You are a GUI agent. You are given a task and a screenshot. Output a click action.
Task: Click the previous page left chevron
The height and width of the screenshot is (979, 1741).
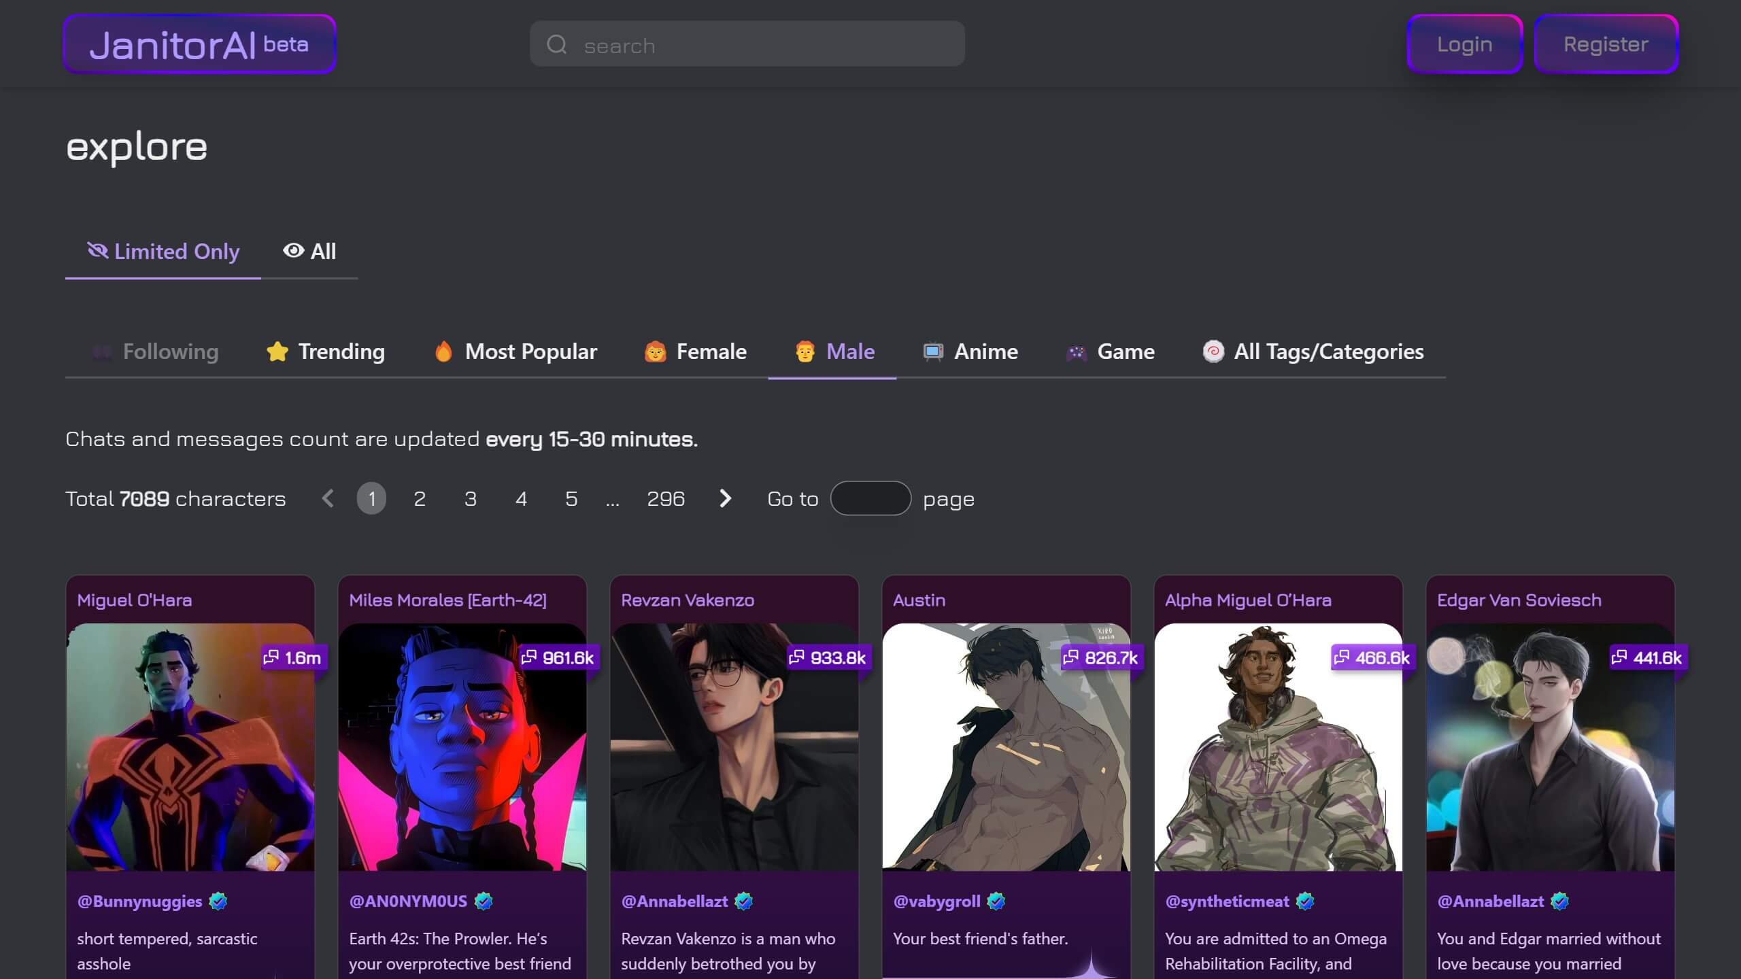tap(328, 498)
